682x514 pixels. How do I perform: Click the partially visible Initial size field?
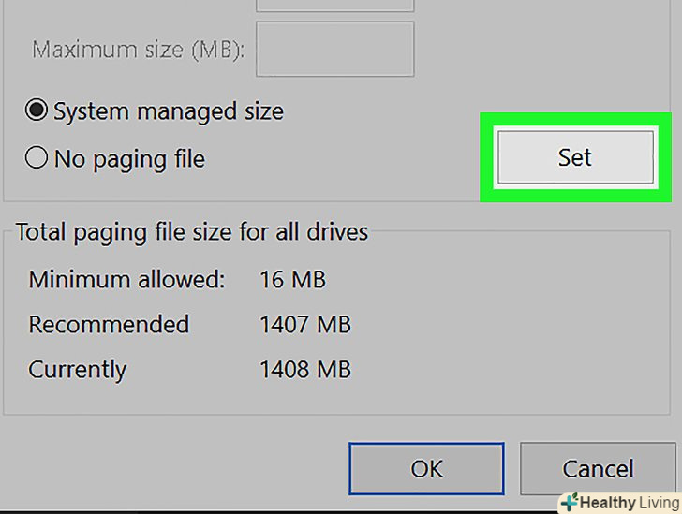tap(334, 5)
